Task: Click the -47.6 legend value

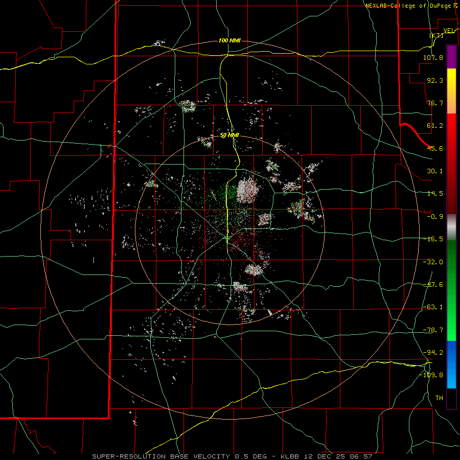Action: 433,285
